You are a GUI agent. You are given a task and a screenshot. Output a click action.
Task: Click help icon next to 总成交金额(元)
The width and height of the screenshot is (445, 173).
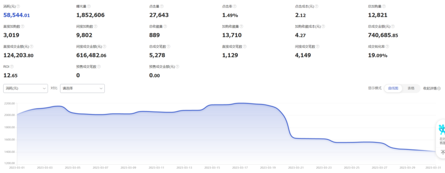click(393, 26)
